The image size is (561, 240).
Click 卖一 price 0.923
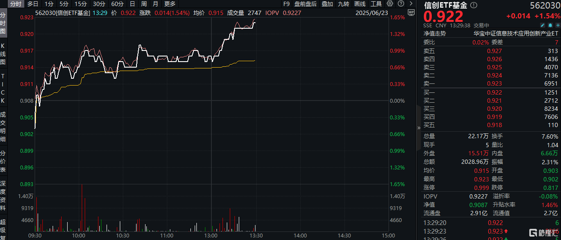pos(494,83)
